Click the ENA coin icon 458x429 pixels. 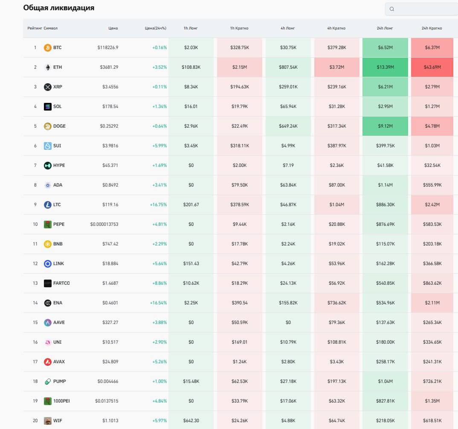pos(48,303)
